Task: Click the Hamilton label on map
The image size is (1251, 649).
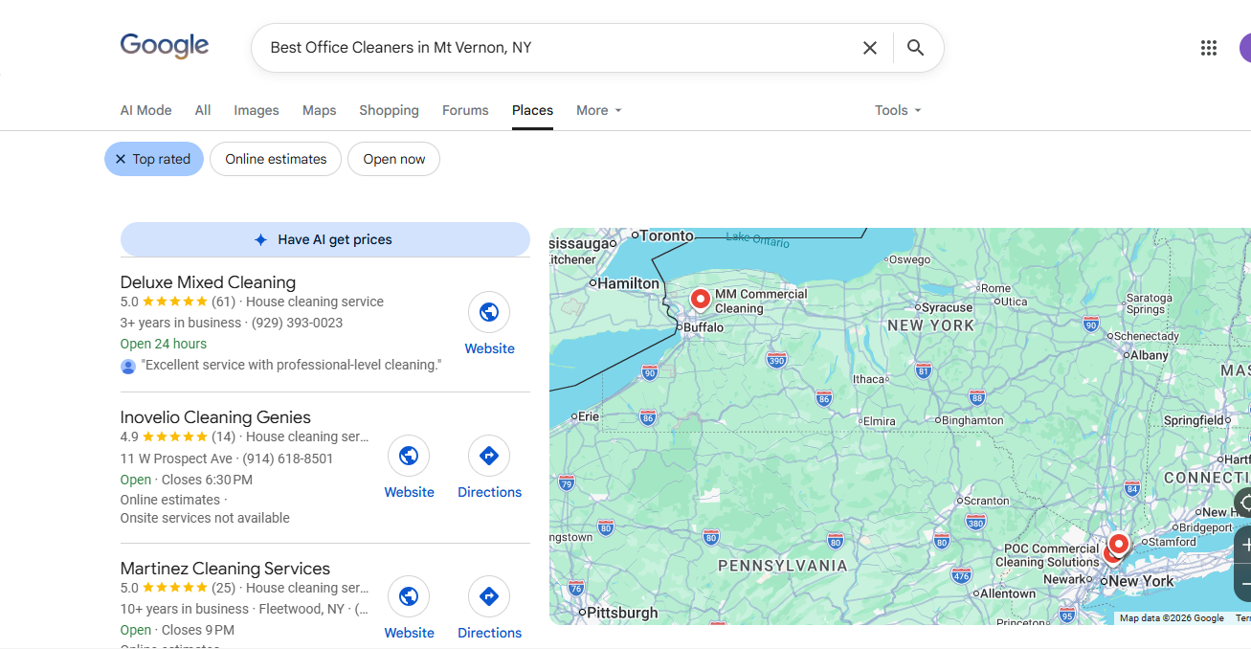Action: pyautogui.click(x=629, y=283)
